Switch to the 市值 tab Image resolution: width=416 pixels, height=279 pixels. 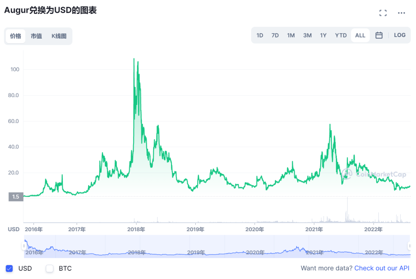(x=36, y=36)
